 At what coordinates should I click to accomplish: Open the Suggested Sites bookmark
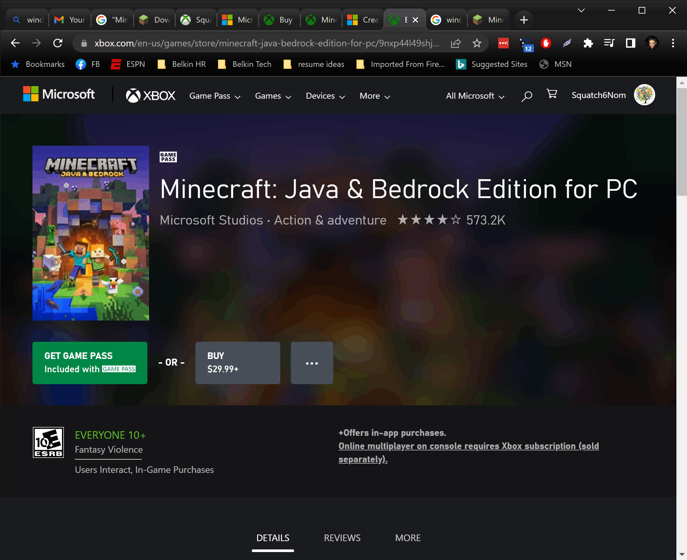(492, 64)
